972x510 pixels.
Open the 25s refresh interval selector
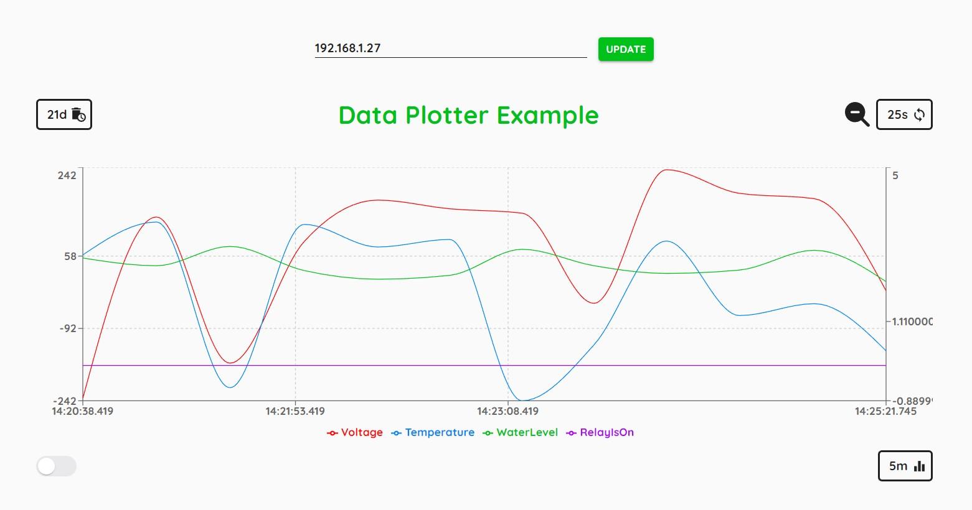click(904, 114)
